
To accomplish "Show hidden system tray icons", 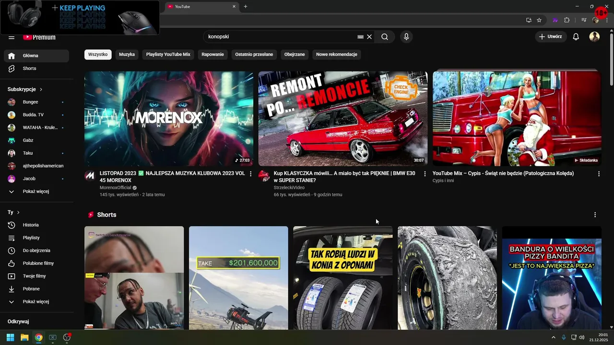I will (x=553, y=337).
